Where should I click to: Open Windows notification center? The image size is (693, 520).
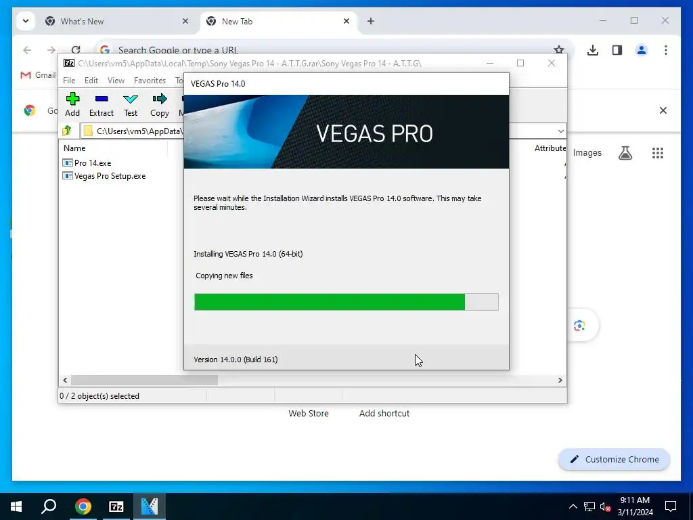pyautogui.click(x=671, y=506)
